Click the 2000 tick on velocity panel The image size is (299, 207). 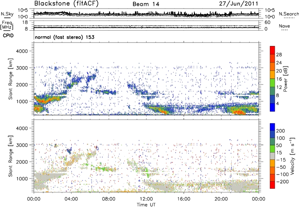point(22,162)
